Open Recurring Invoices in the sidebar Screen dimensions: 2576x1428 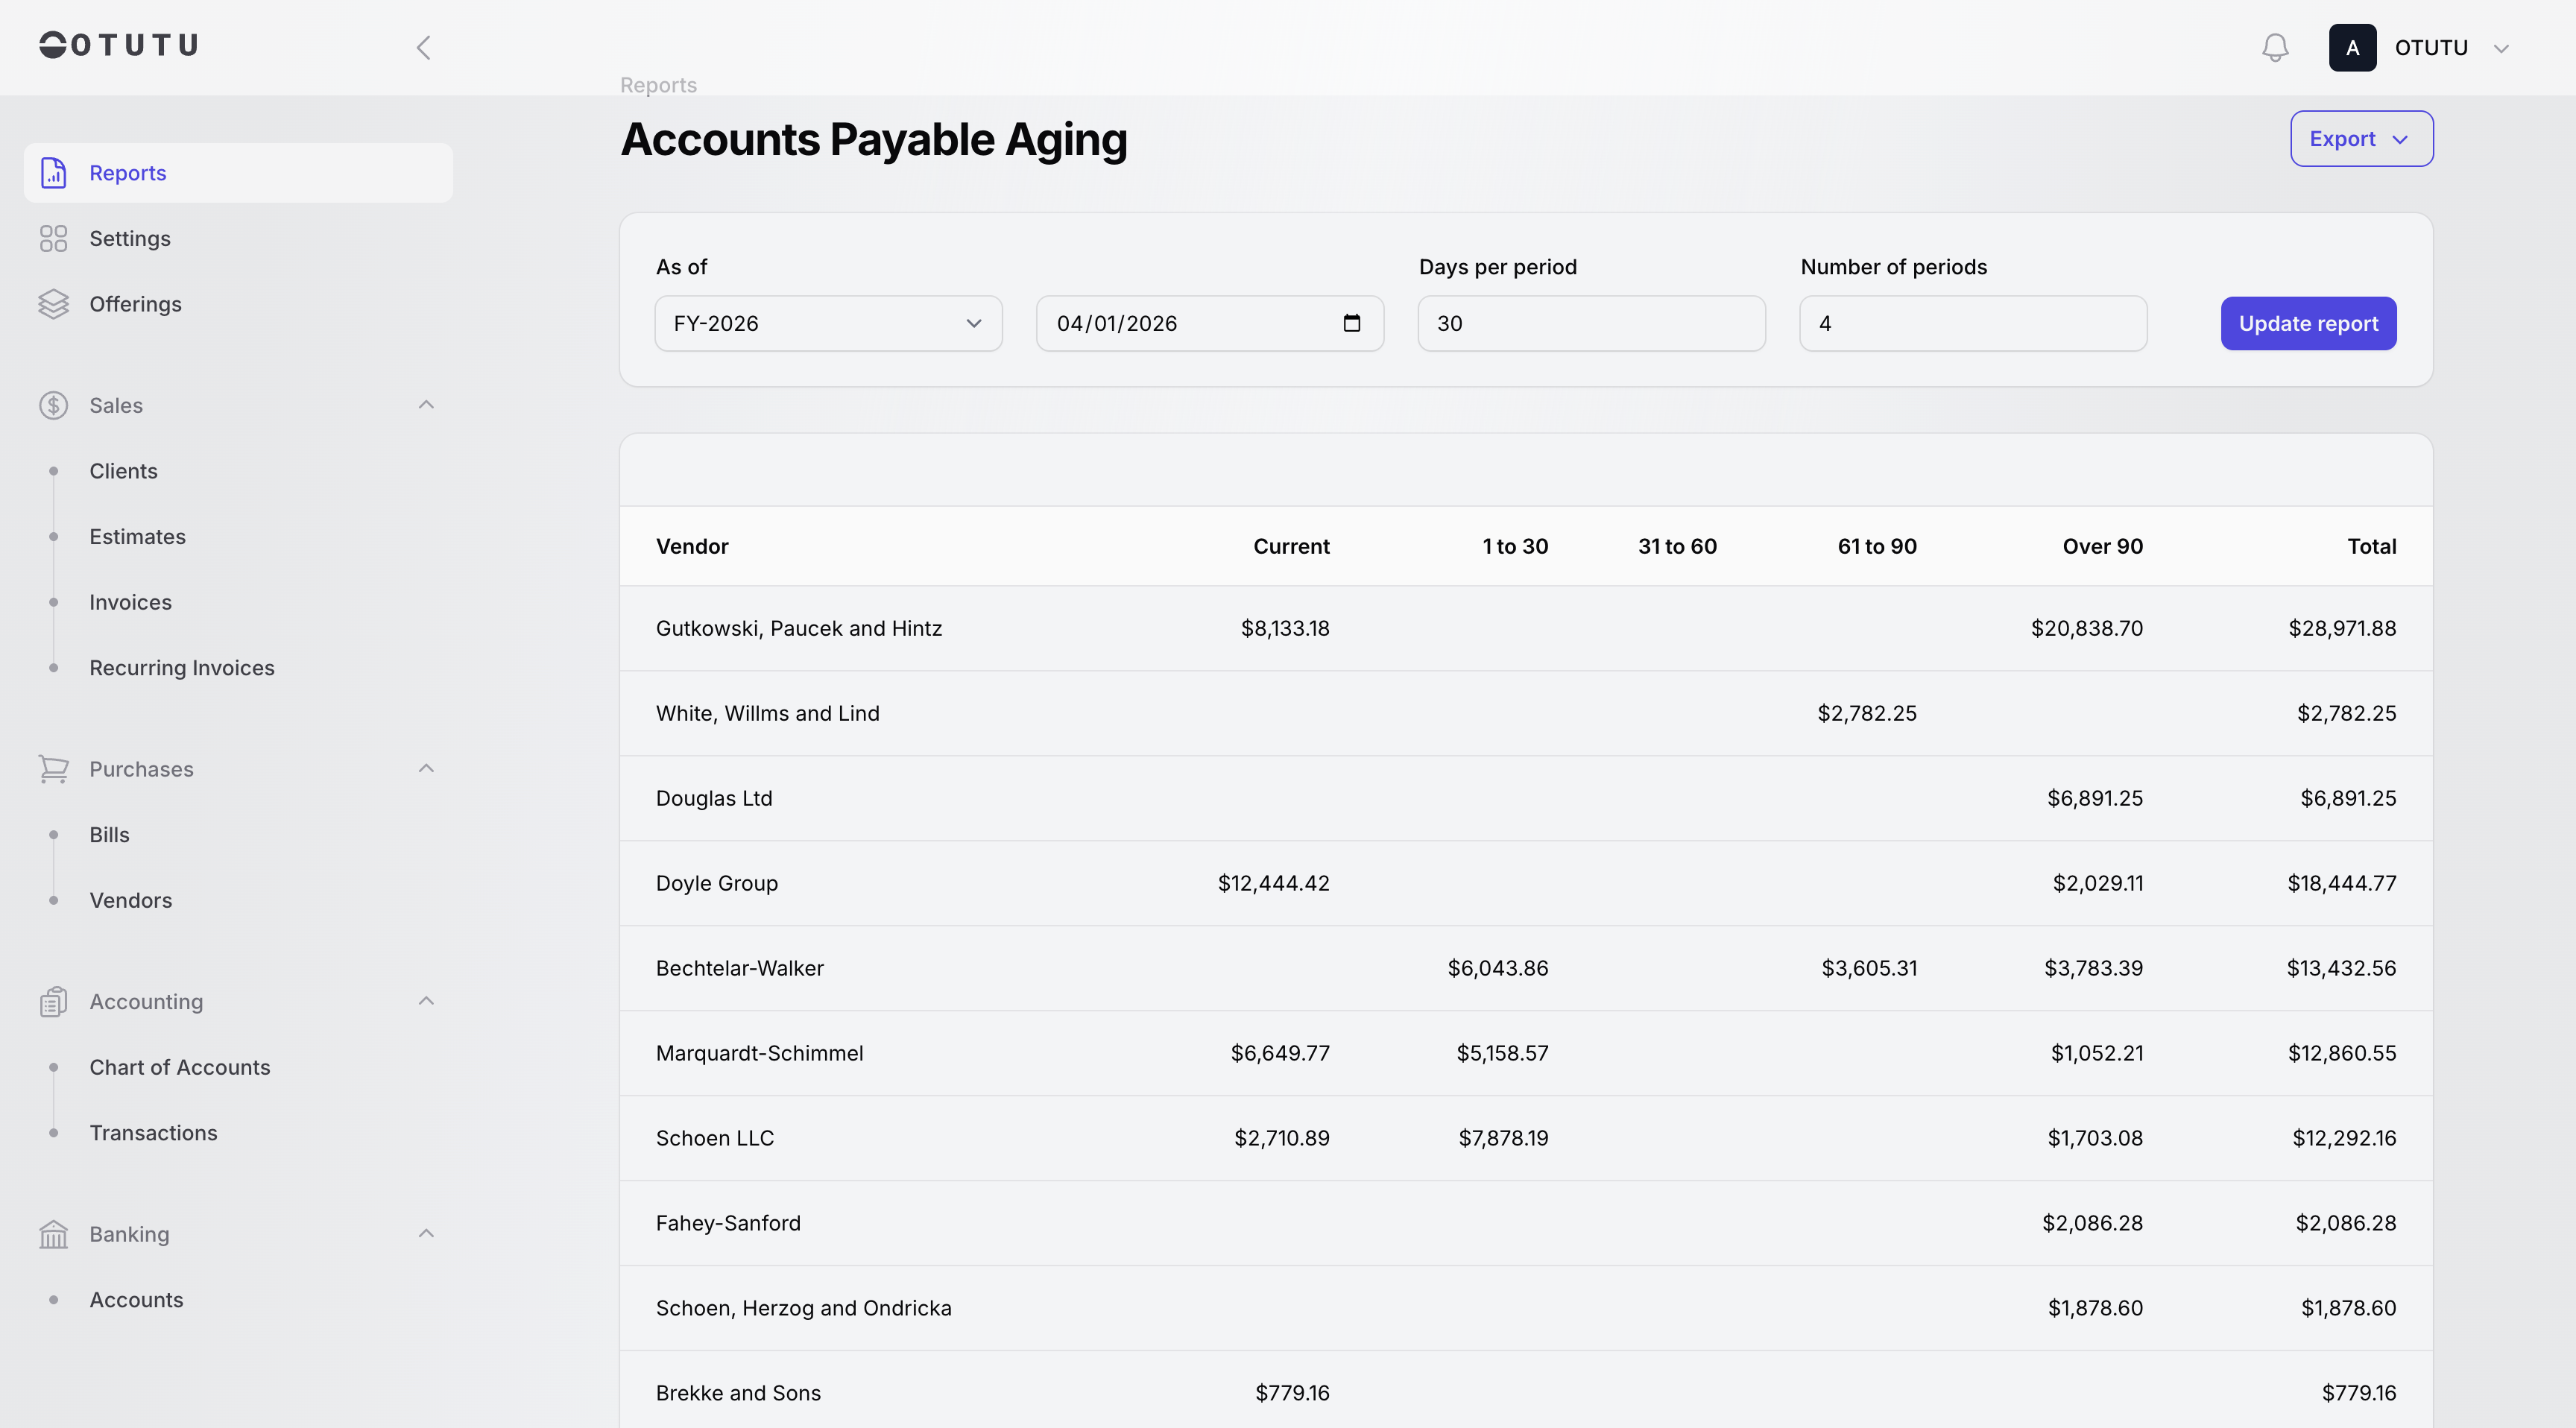[182, 668]
